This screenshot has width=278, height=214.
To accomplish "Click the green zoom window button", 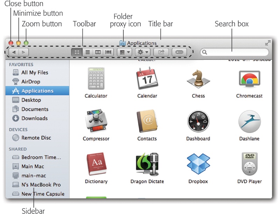I will pos(26,43).
